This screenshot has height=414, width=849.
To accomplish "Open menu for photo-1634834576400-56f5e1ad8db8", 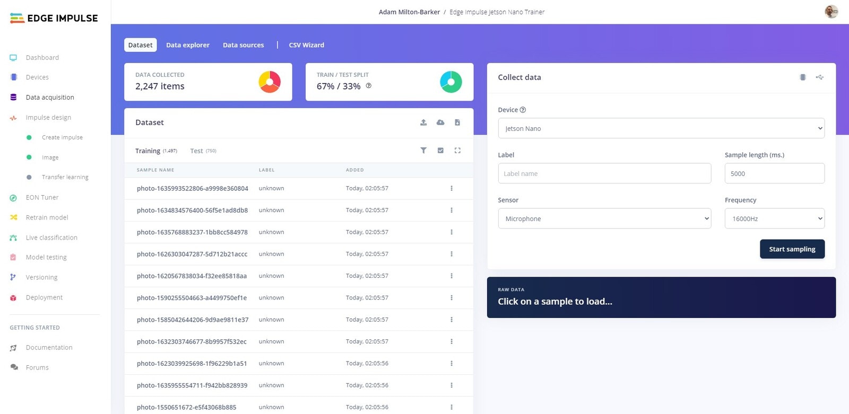I will [x=452, y=210].
